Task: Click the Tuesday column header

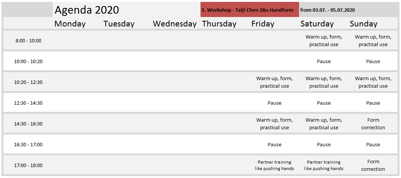Action: (x=119, y=24)
